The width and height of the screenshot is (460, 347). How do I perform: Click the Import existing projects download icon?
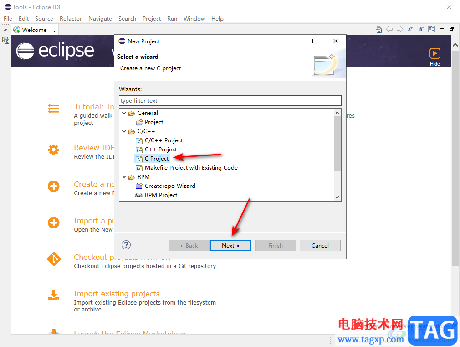pos(54,295)
